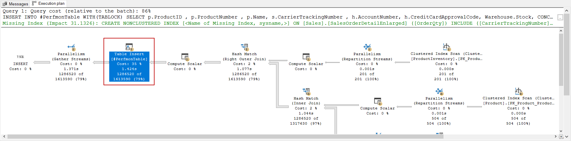
Task: Click the horizontal scroll left arrow
Action: (4, 137)
